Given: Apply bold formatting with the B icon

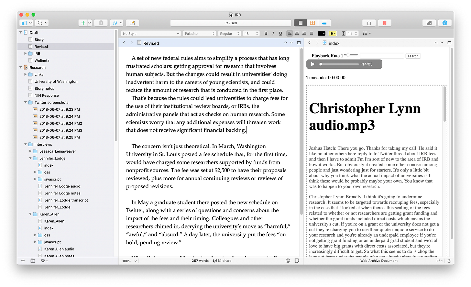Looking at the screenshot, I should pyautogui.click(x=266, y=33).
